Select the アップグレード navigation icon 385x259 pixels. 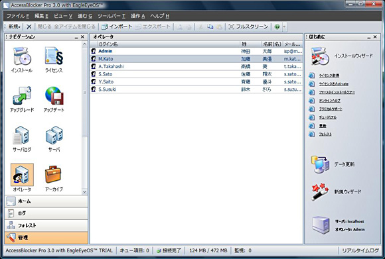22,95
